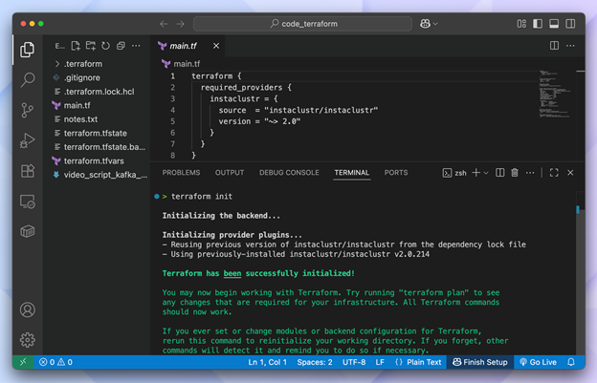The width and height of the screenshot is (597, 383).
Task: Kill terminal with the trash icon
Action: click(x=515, y=173)
